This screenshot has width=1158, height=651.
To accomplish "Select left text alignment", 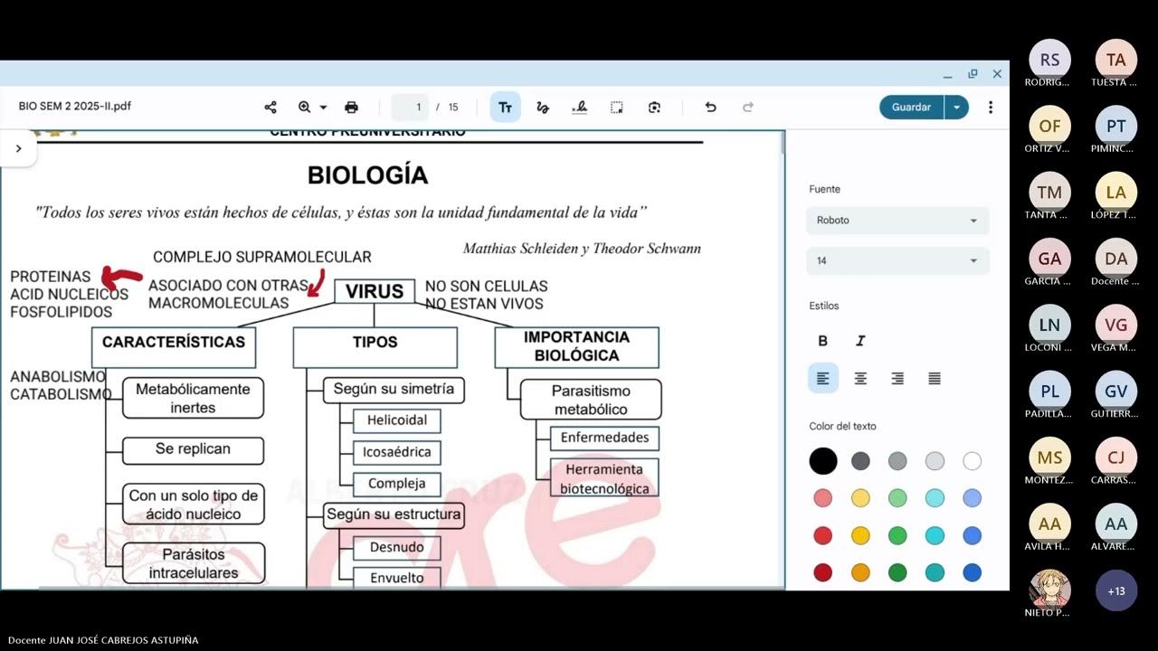I will pos(822,379).
